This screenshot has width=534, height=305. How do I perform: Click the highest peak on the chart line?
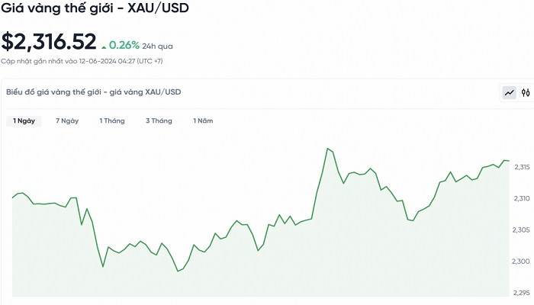pyautogui.click(x=327, y=148)
